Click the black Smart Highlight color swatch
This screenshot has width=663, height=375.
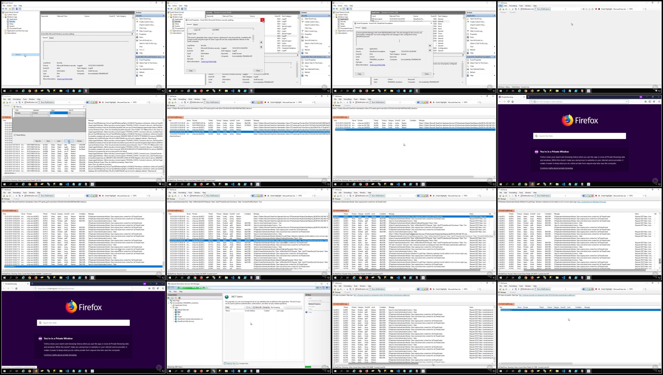click(x=599, y=9)
